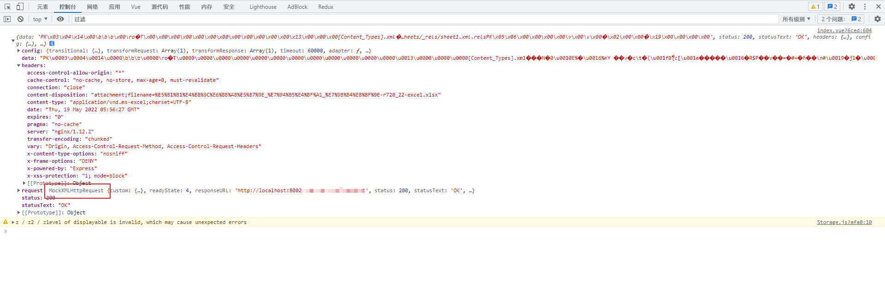Select the pragma no-cache row
Screen dimensions: 885x281
click(x=54, y=124)
